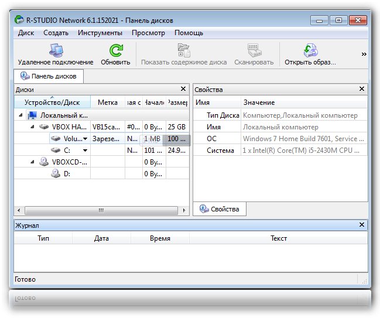
Task: Click the Show Disk Contents toolbar icon
Action: [183, 51]
